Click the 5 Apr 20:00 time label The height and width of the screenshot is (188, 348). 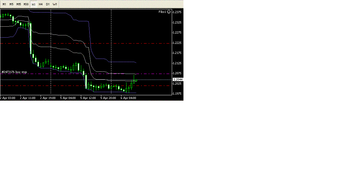click(x=108, y=98)
